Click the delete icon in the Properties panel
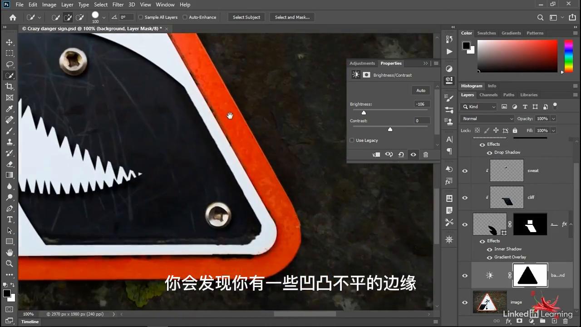This screenshot has width=581, height=327. tap(425, 154)
